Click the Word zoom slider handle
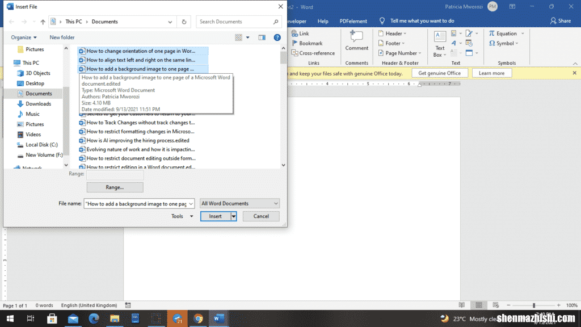581x327 pixels. coord(534,305)
